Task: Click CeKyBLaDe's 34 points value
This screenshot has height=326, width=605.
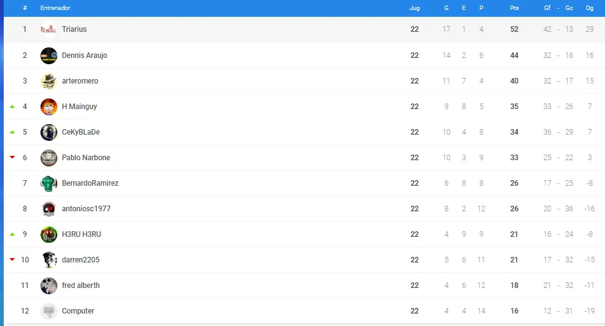Action: [514, 132]
